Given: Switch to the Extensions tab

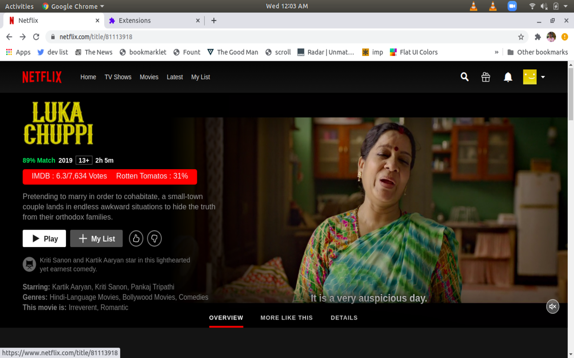Looking at the screenshot, I should (x=154, y=21).
